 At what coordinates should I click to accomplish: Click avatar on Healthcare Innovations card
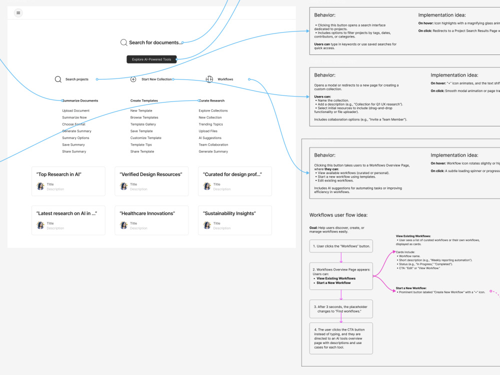pyautogui.click(x=123, y=225)
